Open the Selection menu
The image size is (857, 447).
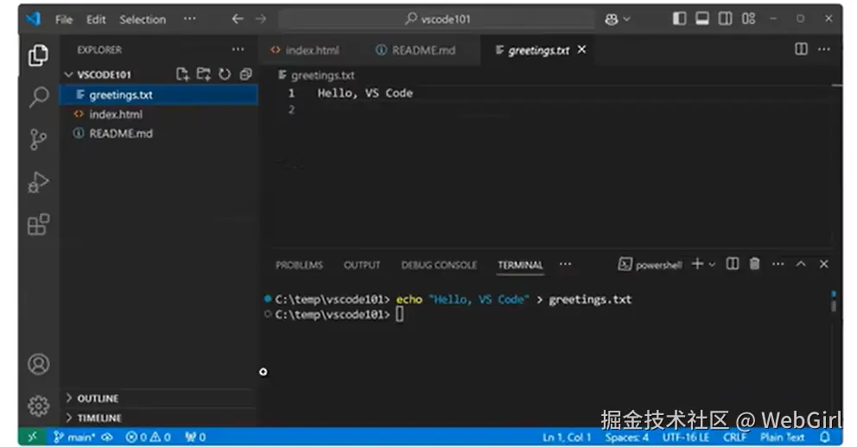[x=143, y=20]
